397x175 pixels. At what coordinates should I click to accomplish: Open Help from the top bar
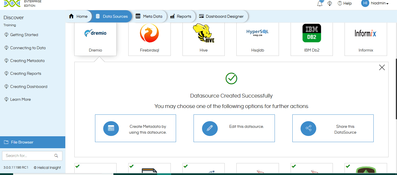pyautogui.click(x=345, y=3)
